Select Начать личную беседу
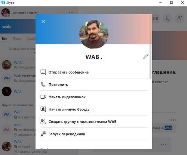The image size is (187, 155). [94, 109]
